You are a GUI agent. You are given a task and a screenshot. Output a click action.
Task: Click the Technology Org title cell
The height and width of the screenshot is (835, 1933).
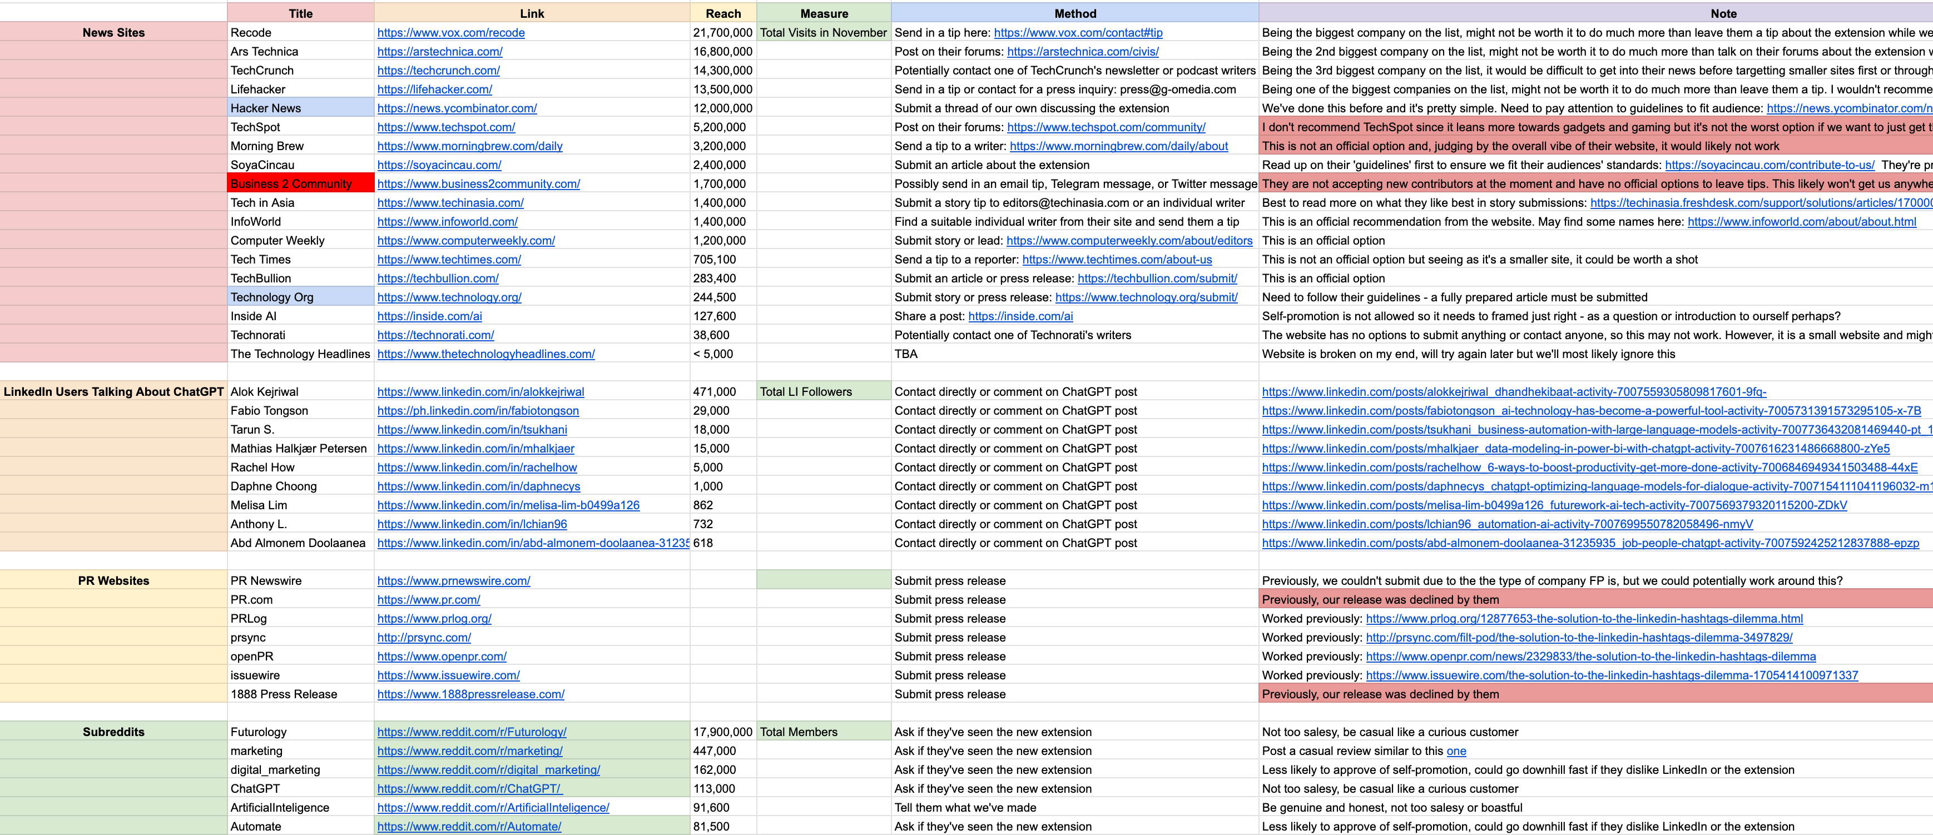tap(300, 297)
